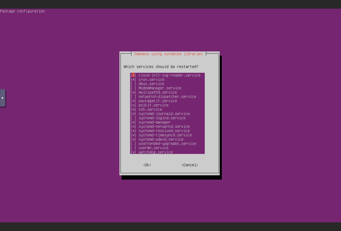Image resolution: width=341 pixels, height=231 pixels.
Task: Expand the side panel arrow handle
Action: tap(3, 98)
